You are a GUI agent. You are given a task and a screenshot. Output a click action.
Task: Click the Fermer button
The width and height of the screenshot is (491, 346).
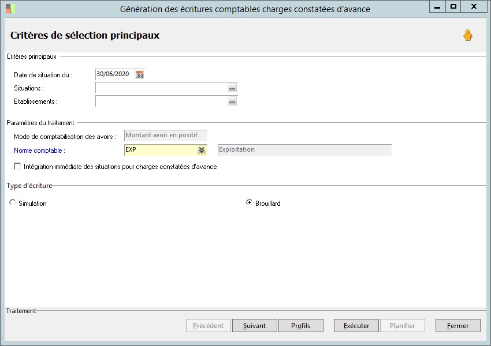(x=458, y=326)
